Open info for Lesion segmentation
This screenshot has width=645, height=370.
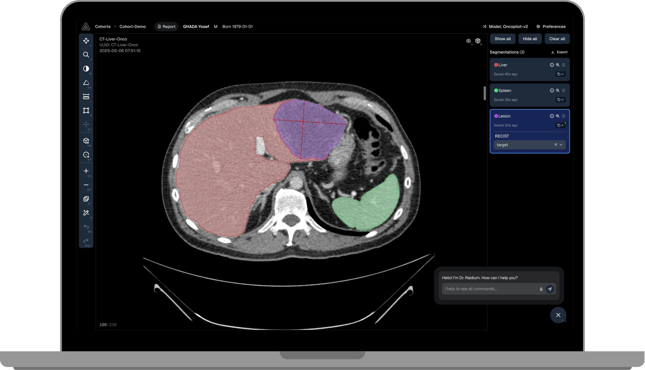[552, 116]
